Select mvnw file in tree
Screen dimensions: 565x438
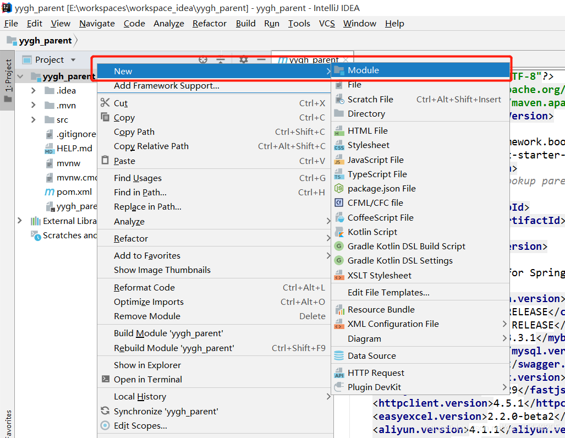(68, 163)
